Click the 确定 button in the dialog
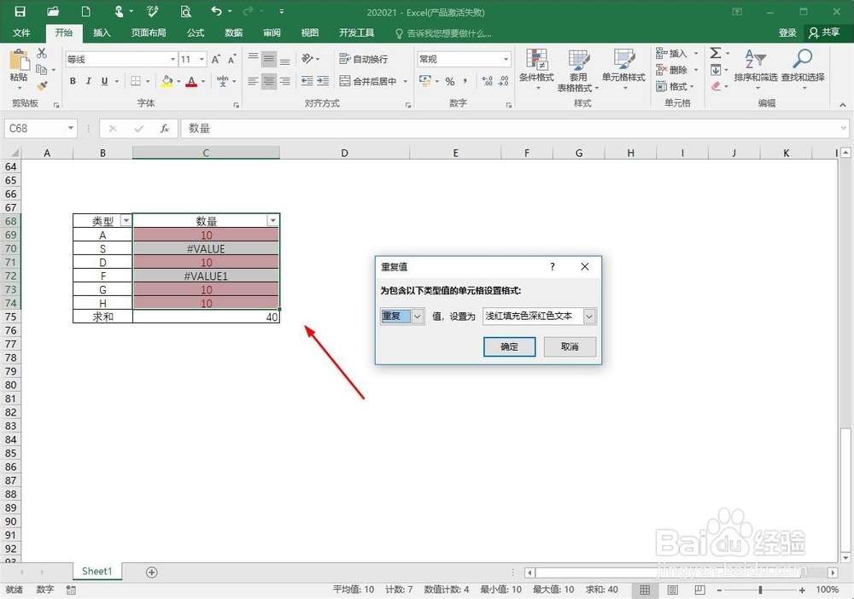This screenshot has height=599, width=854. coord(510,346)
